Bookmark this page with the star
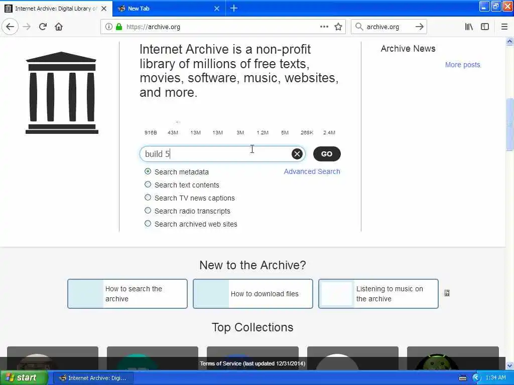Image resolution: width=514 pixels, height=385 pixels. [x=338, y=27]
